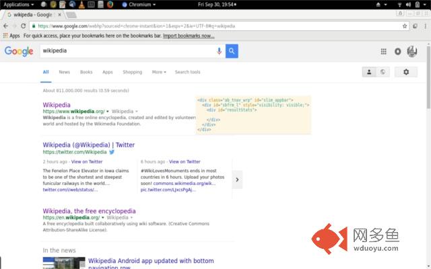Show next tweet with the carousel arrow
The width and height of the screenshot is (431, 269).
click(237, 180)
